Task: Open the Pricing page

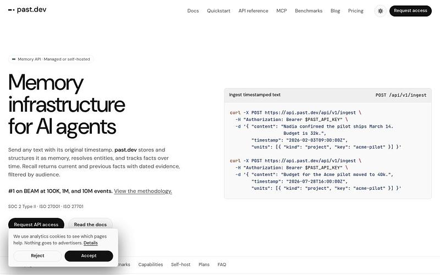Action: (355, 10)
